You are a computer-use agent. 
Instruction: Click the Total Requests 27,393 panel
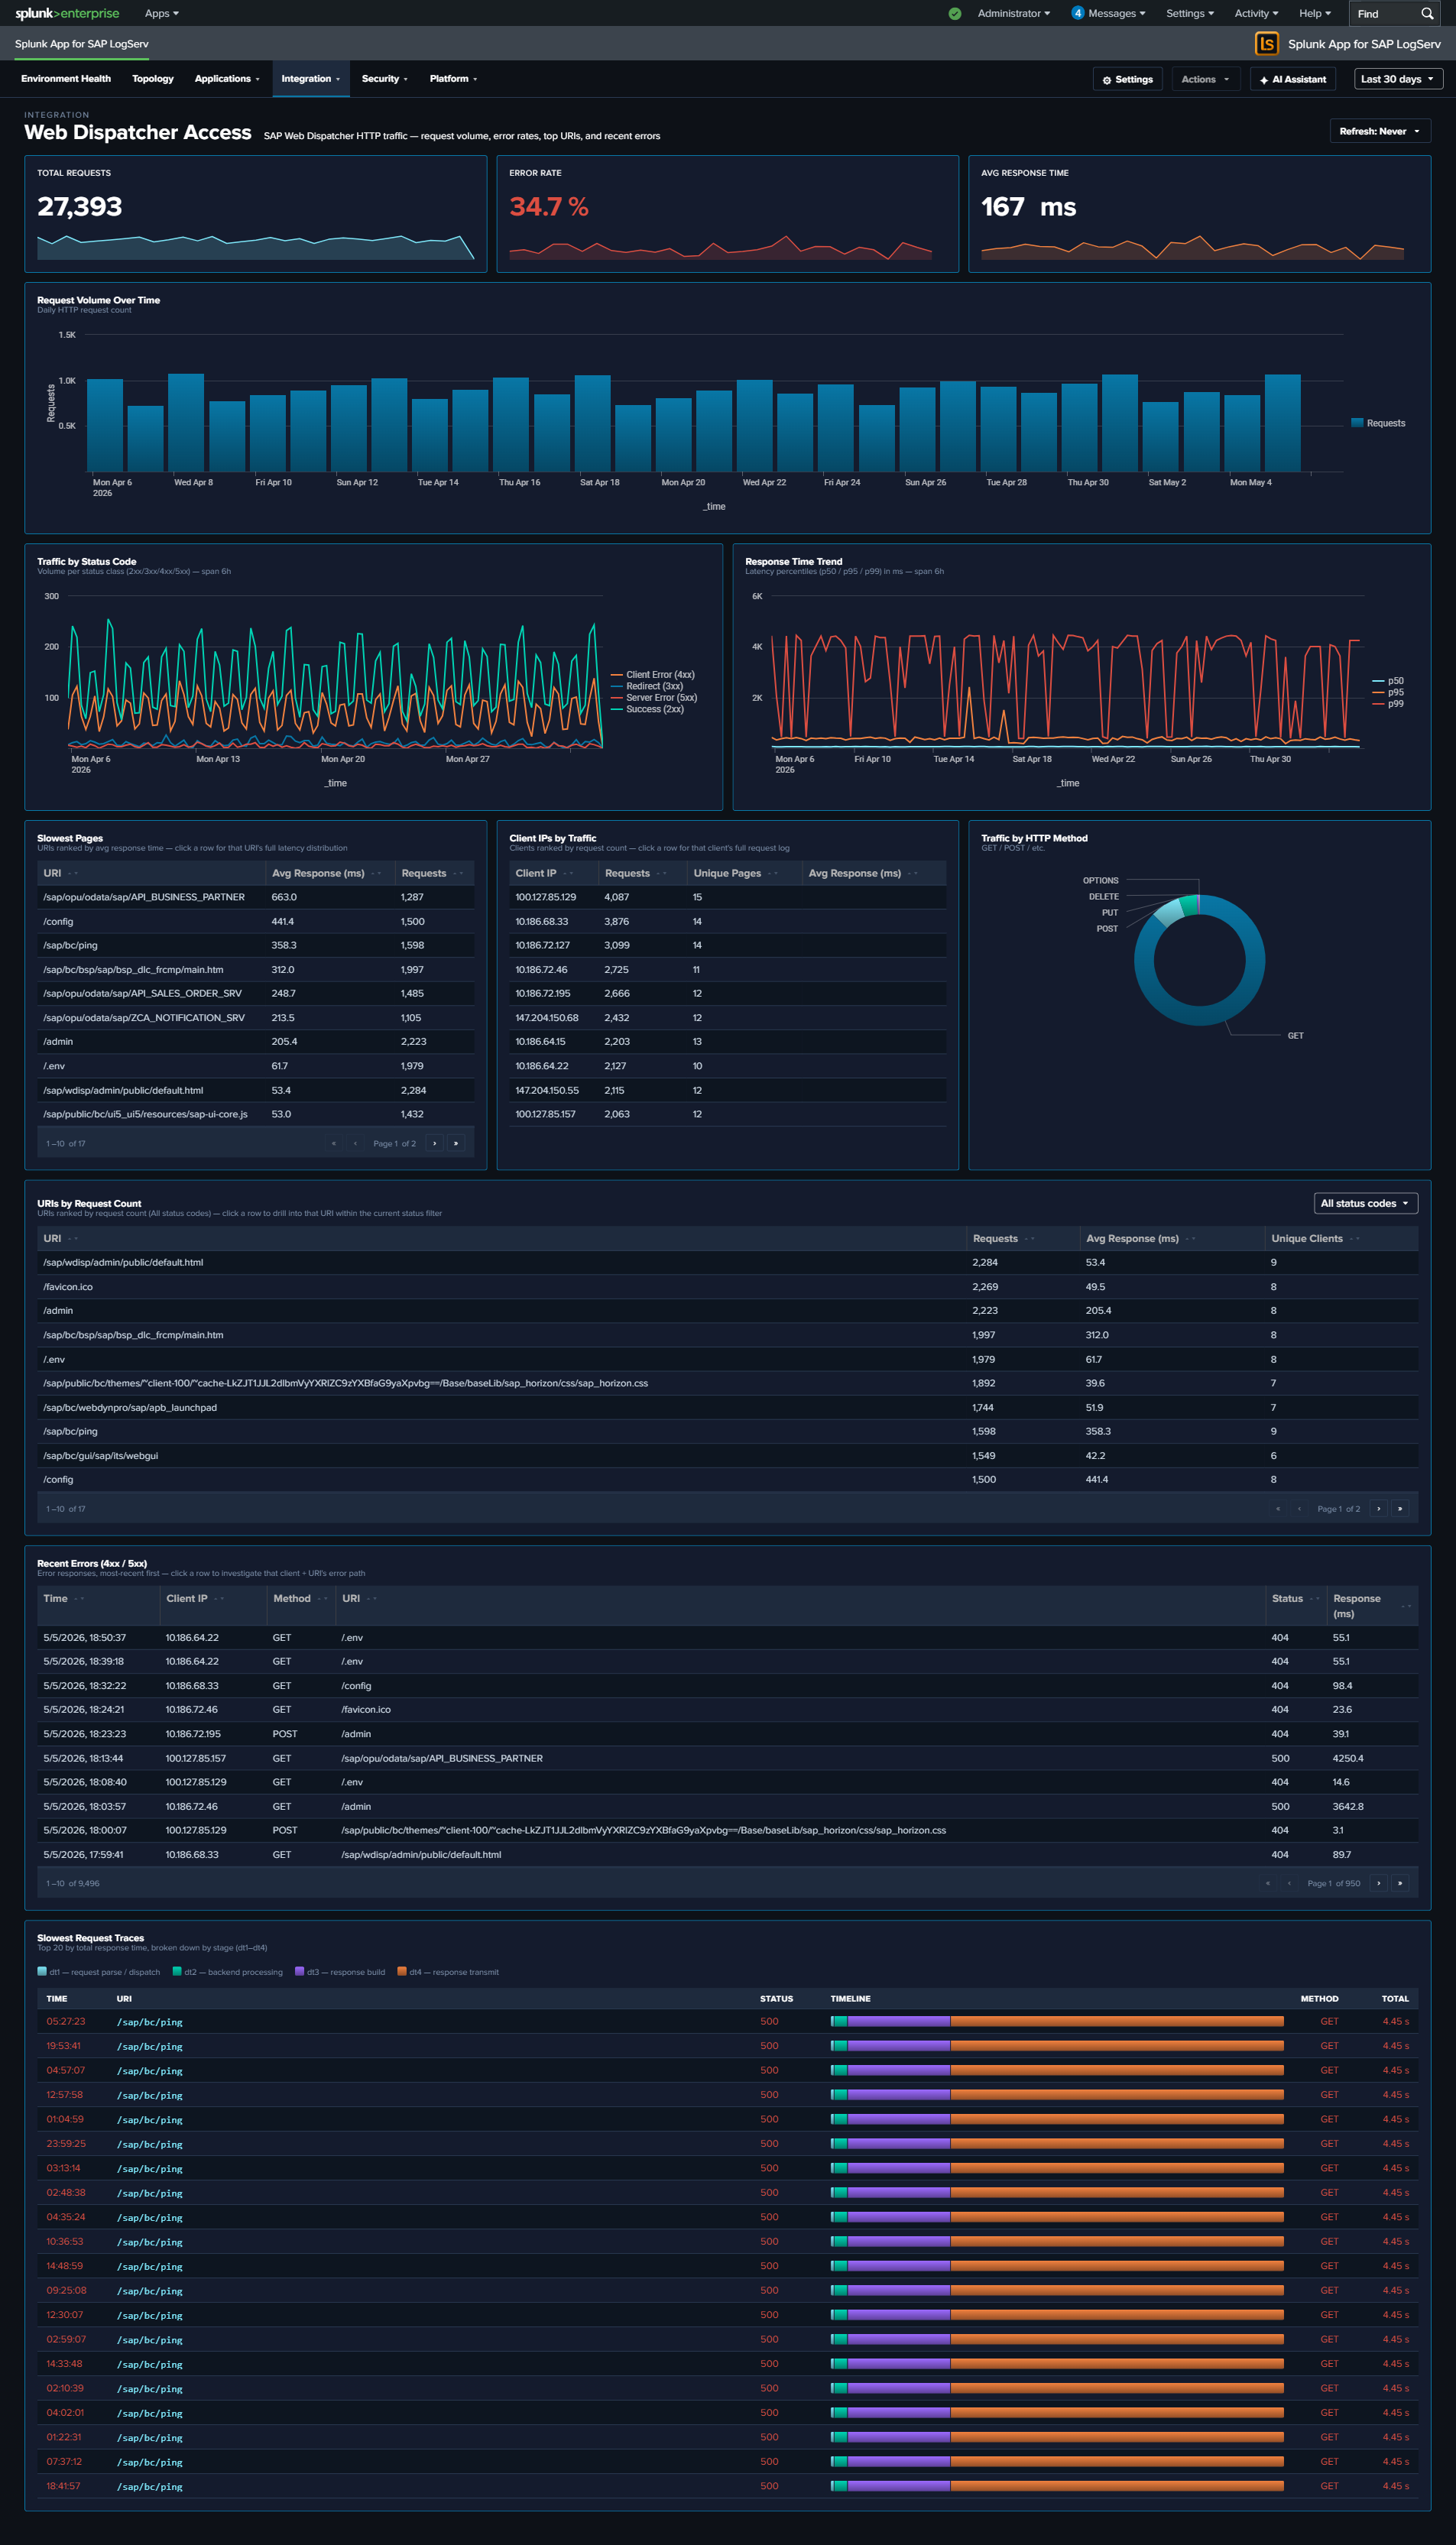pos(255,213)
